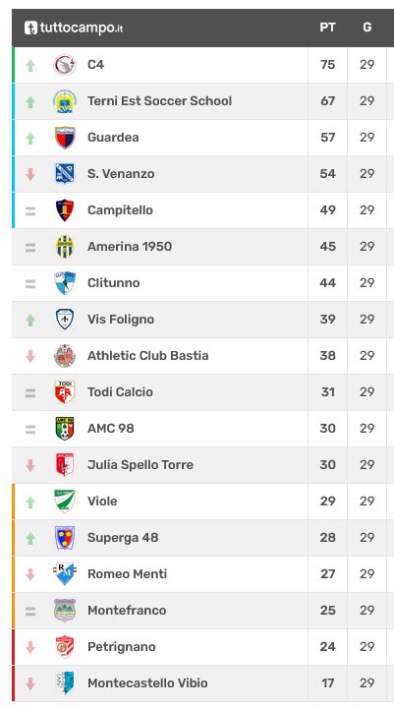The width and height of the screenshot is (394, 709).
Task: Click Viole's 29 points cell
Action: (x=327, y=502)
